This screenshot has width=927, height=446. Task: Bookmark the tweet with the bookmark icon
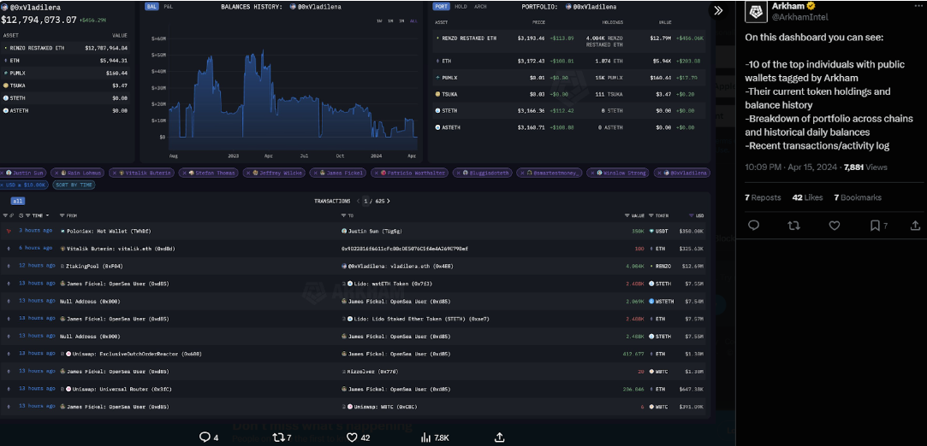pyautogui.click(x=875, y=226)
